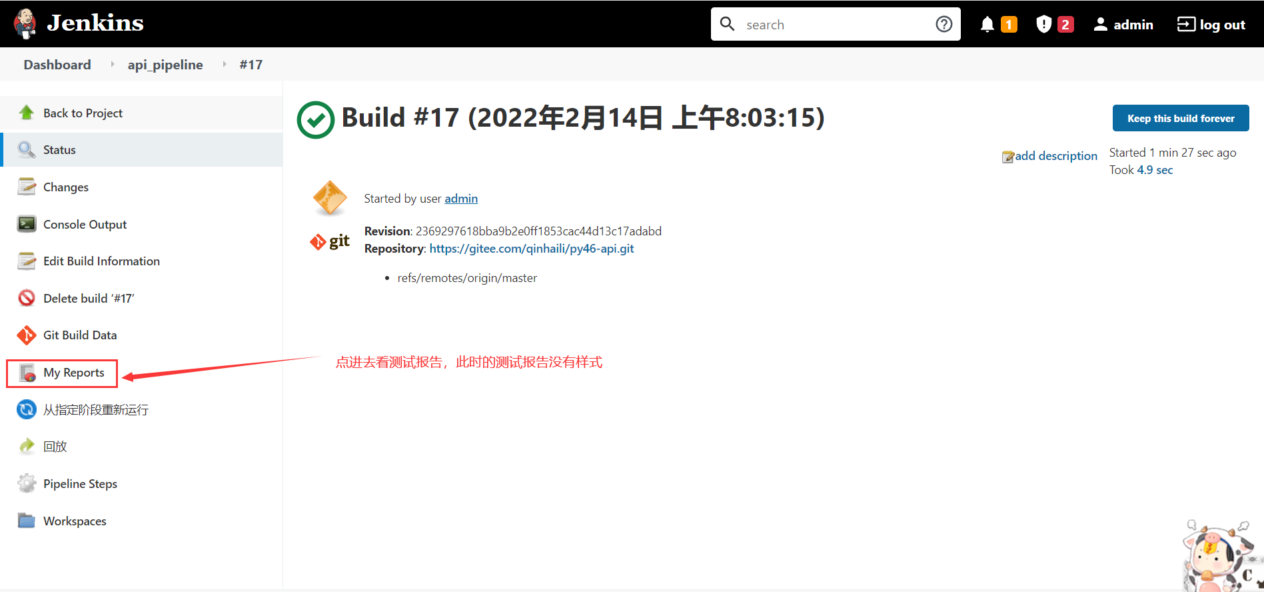This screenshot has width=1264, height=592.
Task: Click the Pipeline Steps gear icon
Action: (x=27, y=483)
